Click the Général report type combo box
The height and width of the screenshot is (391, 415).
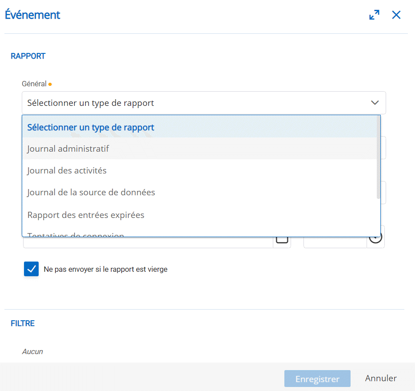196,103
